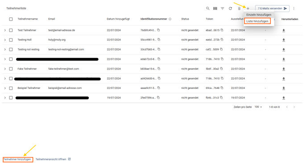Image resolution: width=307 pixels, height=163 pixels.
Task: Copy token ebad...0615
Action: (222, 30)
